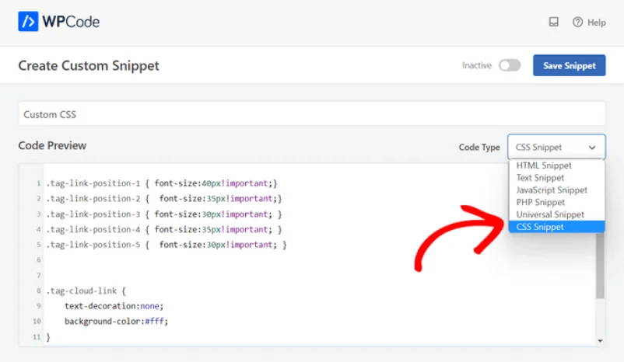The image size is (624, 362).
Task: Click code line .tag-link-position-2
Action: [x=164, y=199]
